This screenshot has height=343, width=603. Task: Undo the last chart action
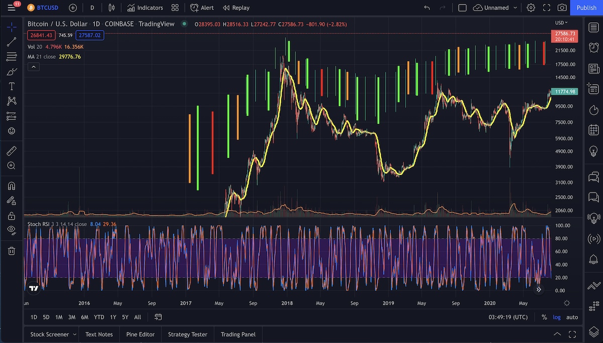tap(427, 8)
